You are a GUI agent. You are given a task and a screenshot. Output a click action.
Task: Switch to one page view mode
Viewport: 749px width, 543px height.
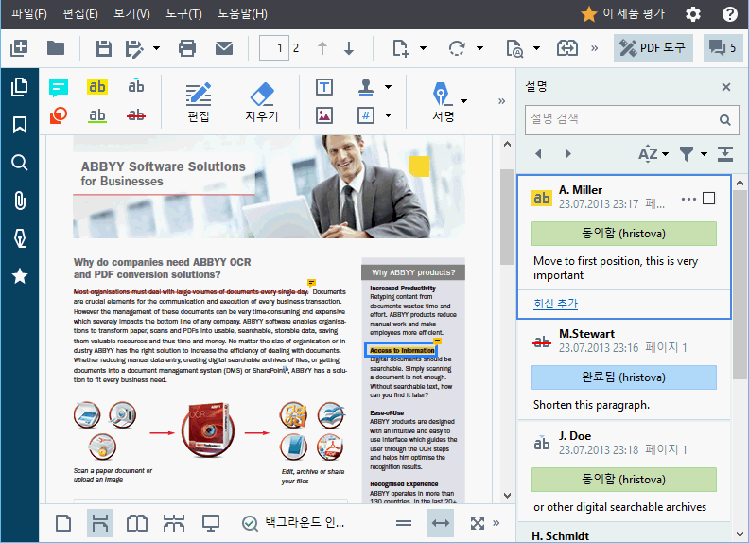tap(63, 523)
